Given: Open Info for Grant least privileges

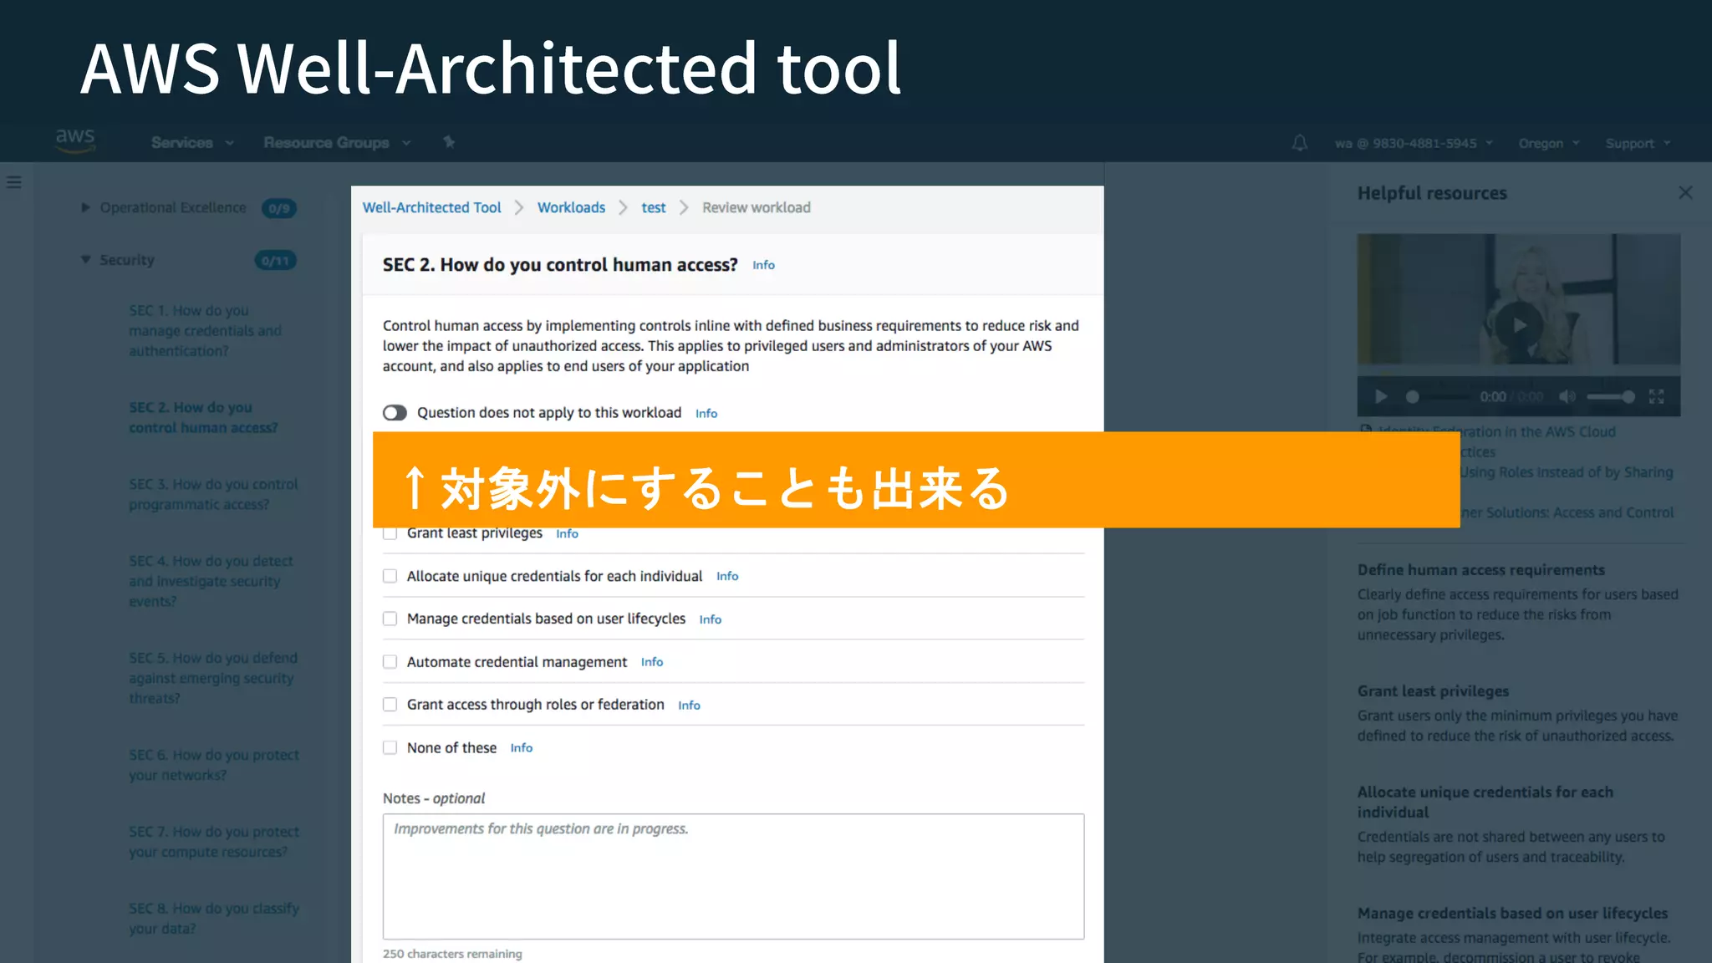Looking at the screenshot, I should click(567, 534).
